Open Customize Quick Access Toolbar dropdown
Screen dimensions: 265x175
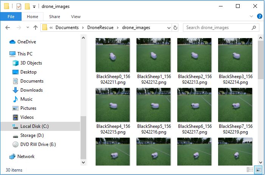click(x=34, y=7)
